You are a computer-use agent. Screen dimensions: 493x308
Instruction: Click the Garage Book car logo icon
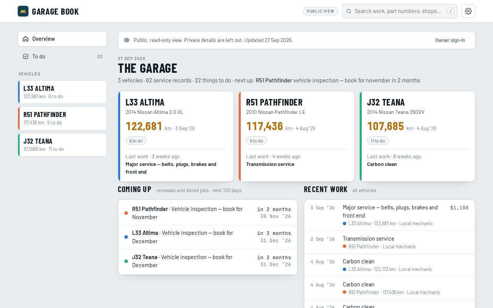click(x=23, y=11)
